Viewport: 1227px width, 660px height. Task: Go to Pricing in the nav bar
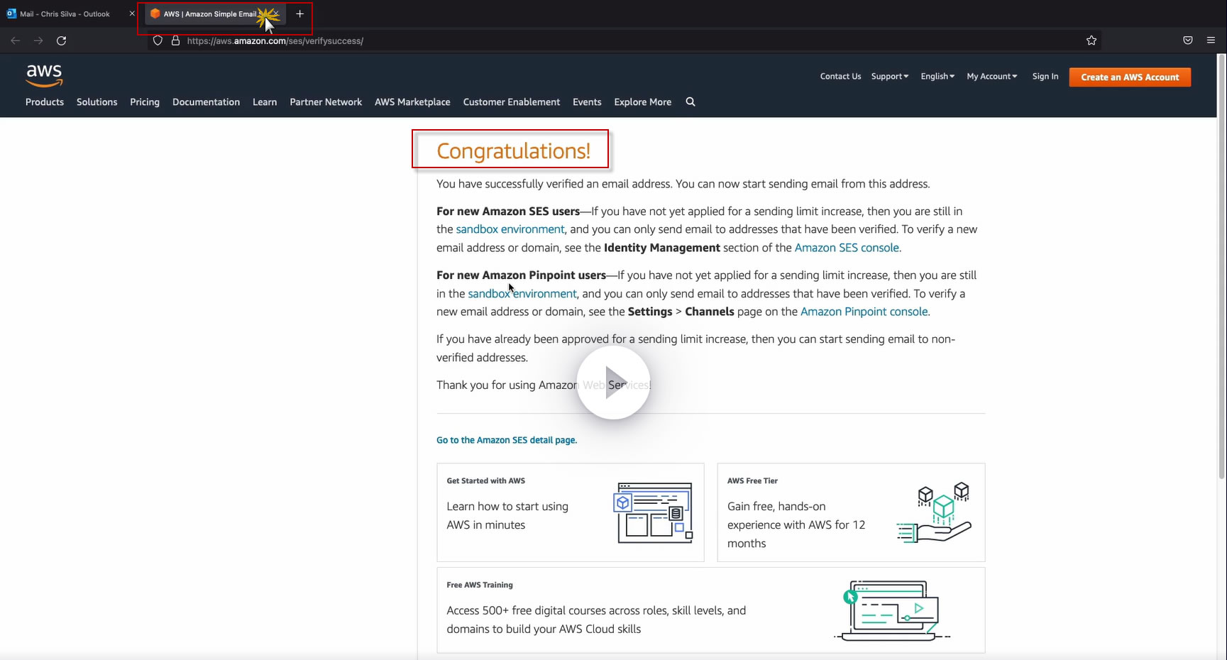pos(145,102)
